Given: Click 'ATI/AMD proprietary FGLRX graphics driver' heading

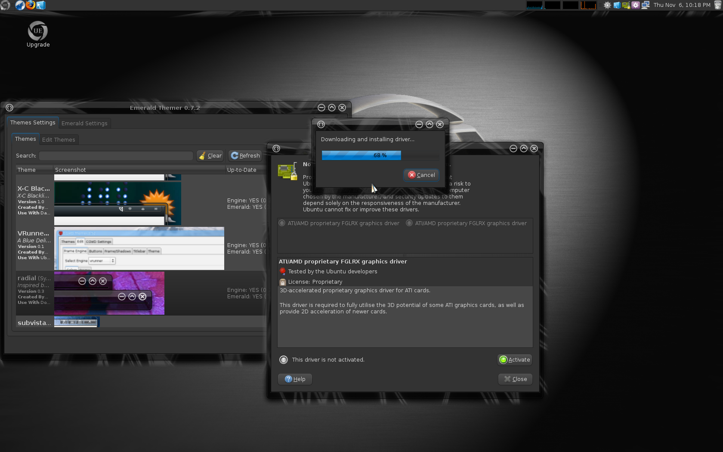Looking at the screenshot, I should click(343, 262).
